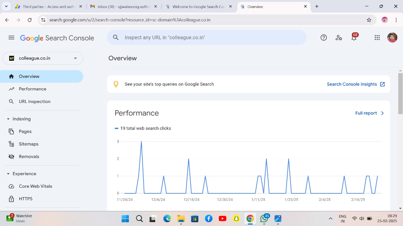This screenshot has height=226, width=403.
Task: Open Wi-Fi network icon in system tray
Action: (x=355, y=218)
